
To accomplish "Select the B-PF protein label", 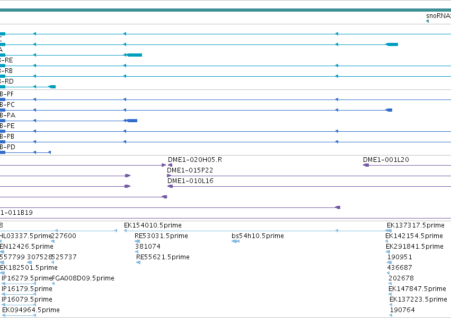I will click(6, 94).
